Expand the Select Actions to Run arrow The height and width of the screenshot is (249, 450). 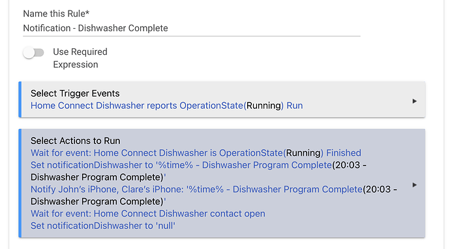[x=414, y=184]
